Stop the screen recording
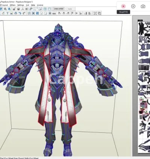150x159 pixels. 123,6
